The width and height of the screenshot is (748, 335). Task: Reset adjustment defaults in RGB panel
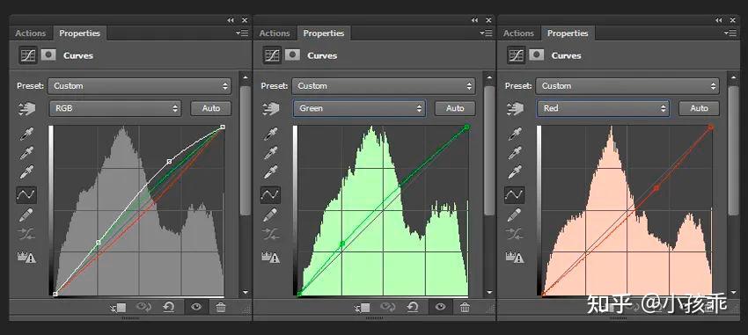coord(168,307)
